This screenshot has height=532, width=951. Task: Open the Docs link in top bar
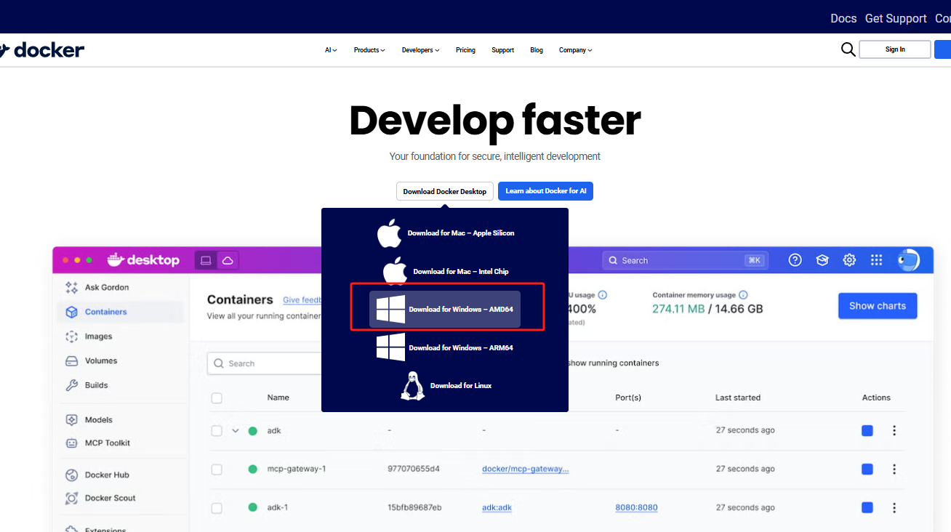843,18
